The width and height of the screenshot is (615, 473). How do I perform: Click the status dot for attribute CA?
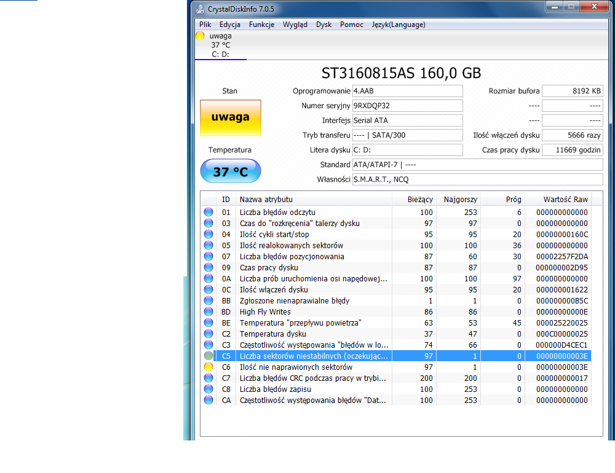coord(208,400)
